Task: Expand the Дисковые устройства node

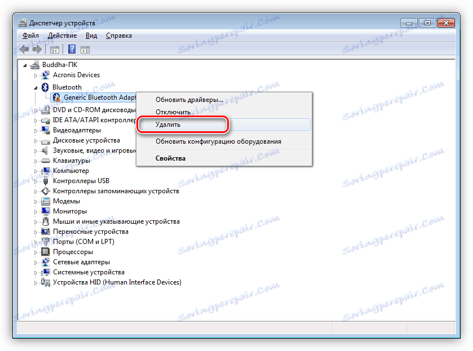Action: click(36, 141)
